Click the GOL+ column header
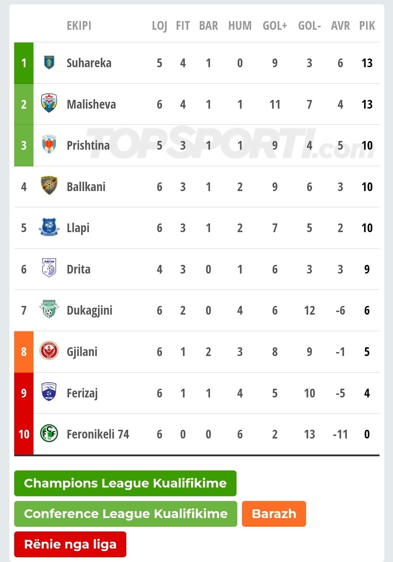This screenshot has height=562, width=393. tap(275, 26)
